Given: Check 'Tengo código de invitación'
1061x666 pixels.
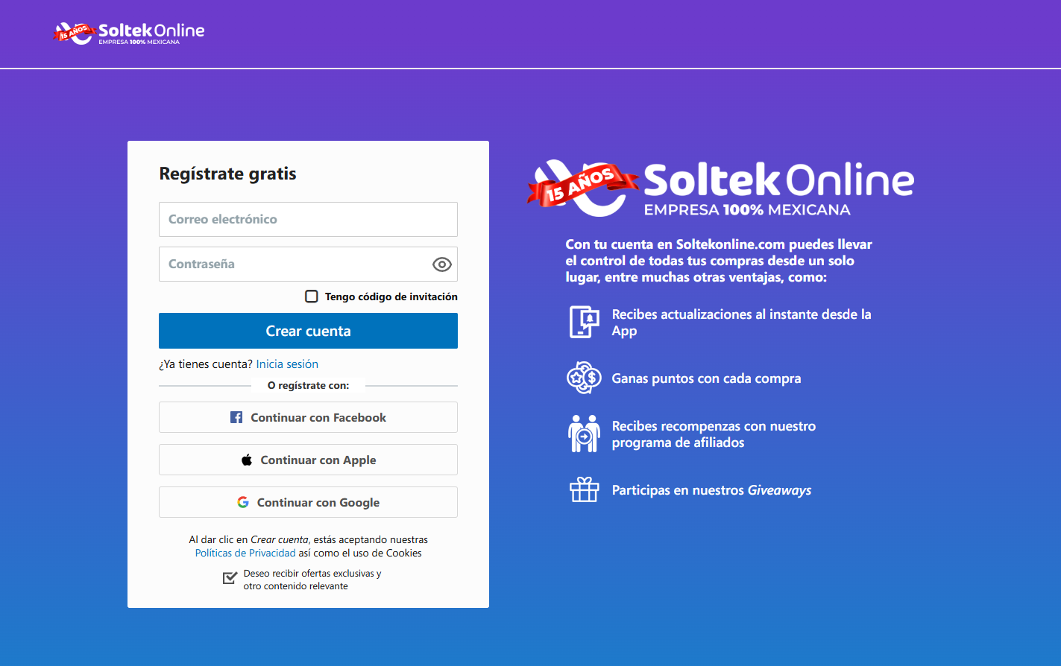Looking at the screenshot, I should 311,296.
